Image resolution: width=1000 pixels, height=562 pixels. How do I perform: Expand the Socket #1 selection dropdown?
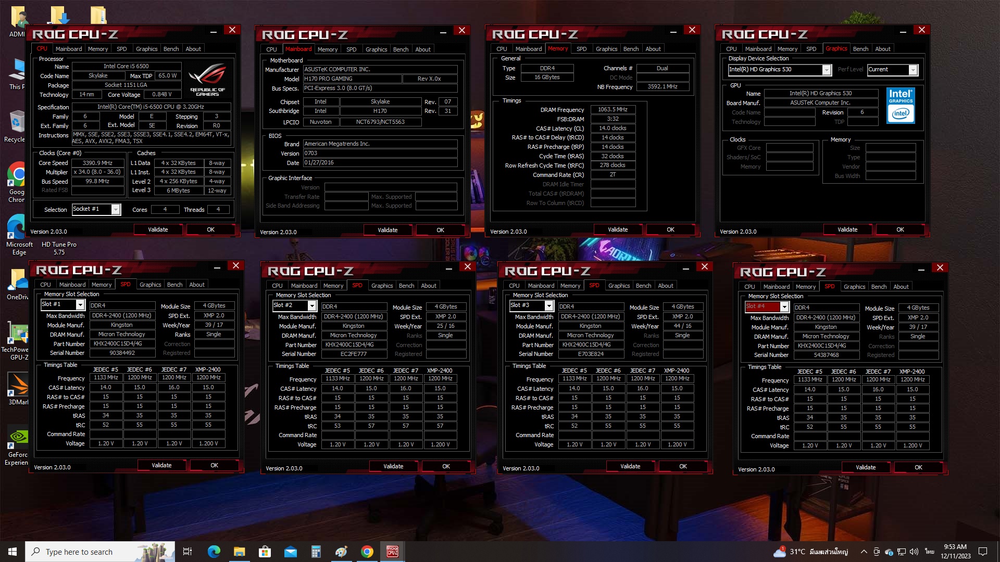[116, 210]
